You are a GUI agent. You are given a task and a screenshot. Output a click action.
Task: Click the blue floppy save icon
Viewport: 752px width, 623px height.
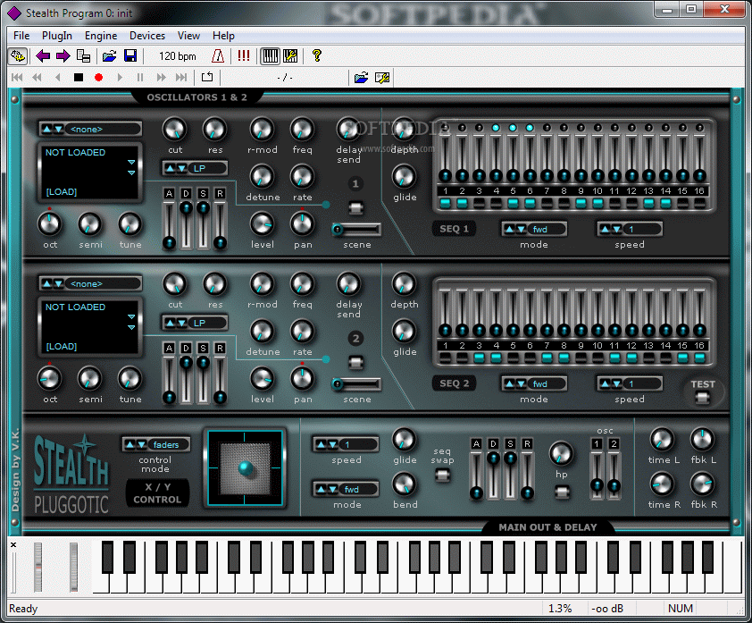[x=130, y=56]
